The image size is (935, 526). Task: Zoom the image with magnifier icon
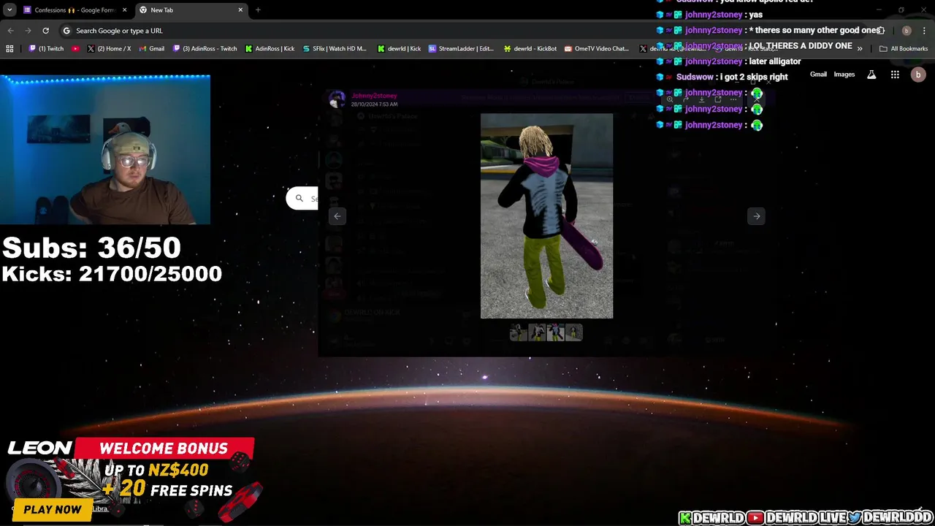click(670, 99)
